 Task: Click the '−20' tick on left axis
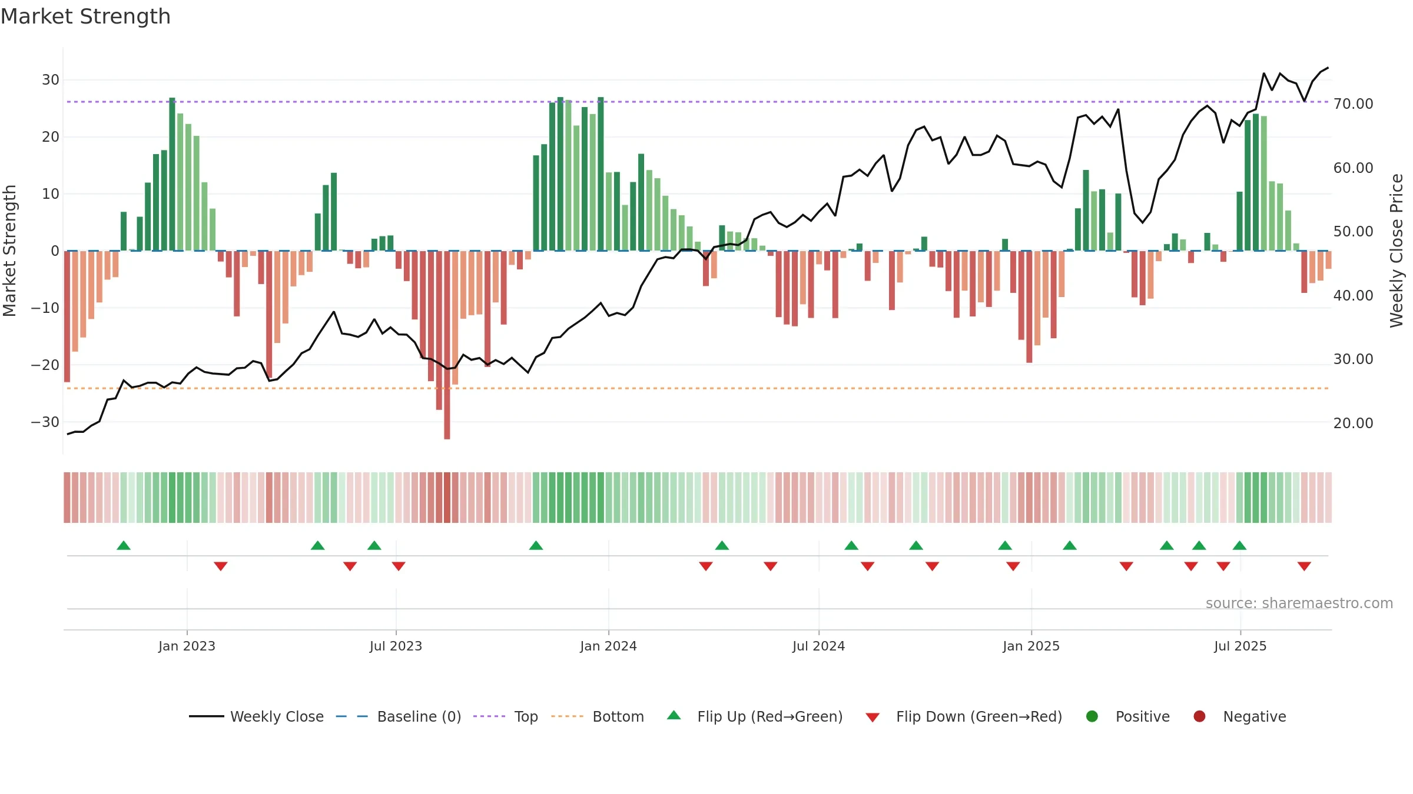[45, 365]
